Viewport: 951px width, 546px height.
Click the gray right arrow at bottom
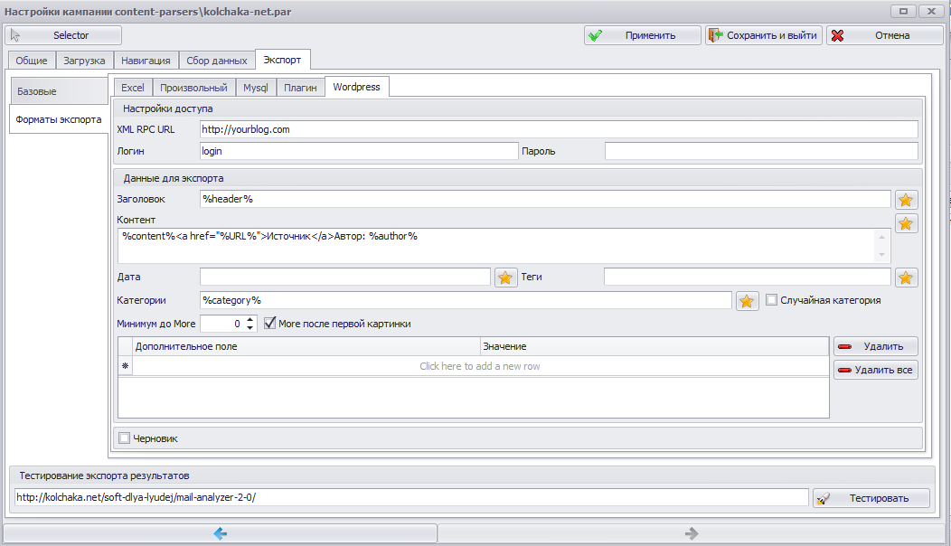click(x=692, y=533)
